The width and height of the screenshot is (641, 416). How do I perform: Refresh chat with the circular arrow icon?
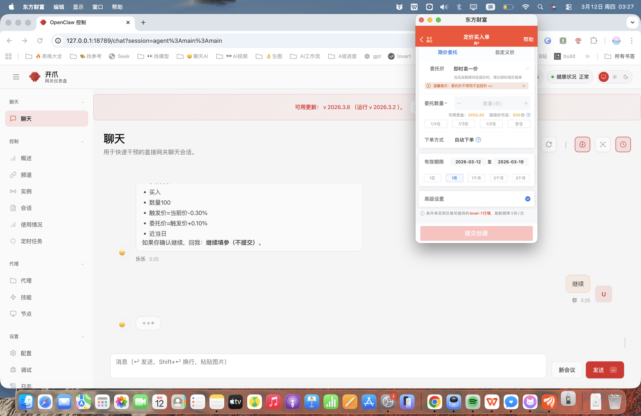click(549, 144)
